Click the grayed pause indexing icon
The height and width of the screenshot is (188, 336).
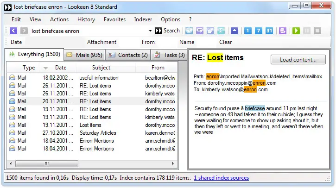(x=307, y=31)
